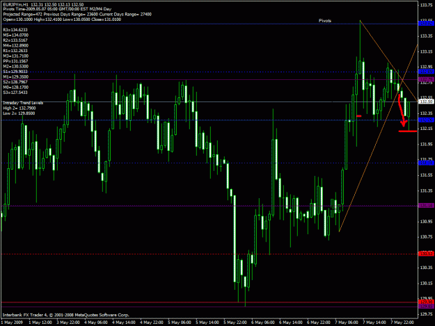The image size is (435, 326).
Task: Click the 6 May 06:00 time label
Action: [263, 323]
